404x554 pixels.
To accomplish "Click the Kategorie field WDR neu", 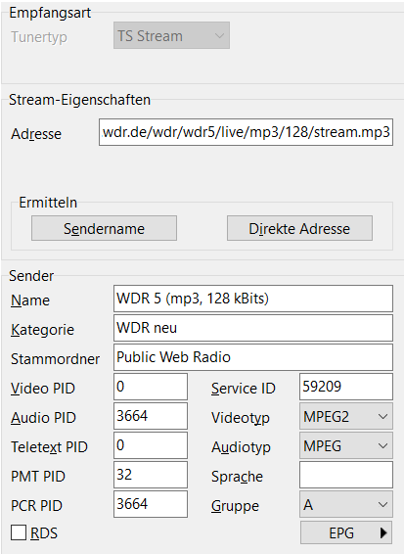I will [253, 328].
